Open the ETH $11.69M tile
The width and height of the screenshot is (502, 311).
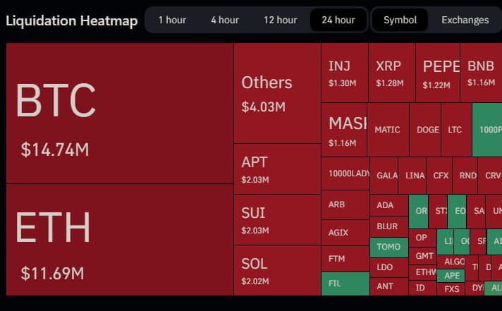[x=120, y=240]
